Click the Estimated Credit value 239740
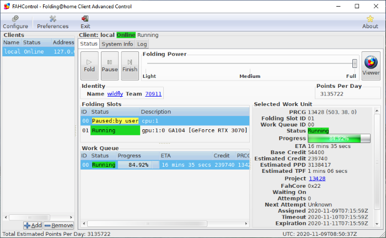This screenshot has width=386, height=238. (x=318, y=158)
